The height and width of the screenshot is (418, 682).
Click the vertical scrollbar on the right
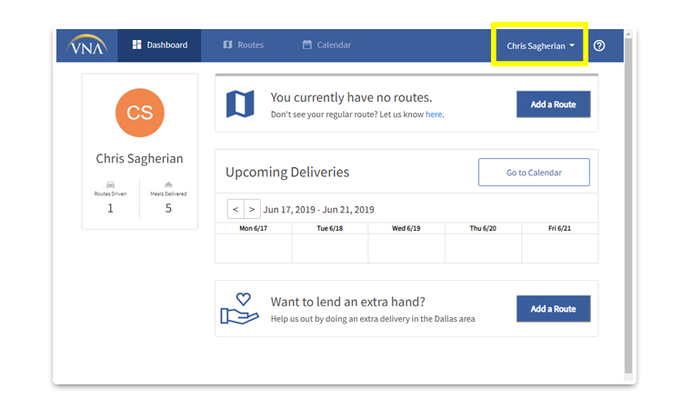(x=628, y=204)
